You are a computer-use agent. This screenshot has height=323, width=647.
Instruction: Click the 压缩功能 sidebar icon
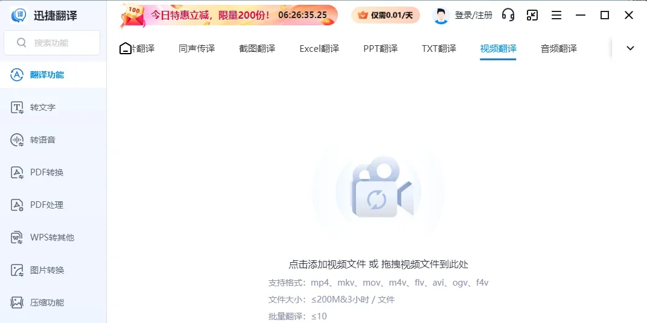coord(16,303)
